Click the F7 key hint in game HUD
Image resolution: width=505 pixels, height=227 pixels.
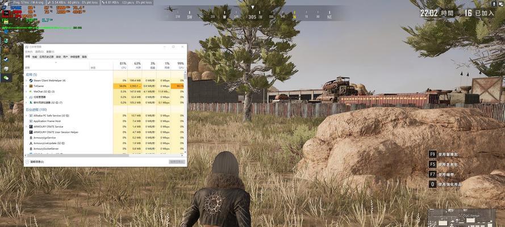click(432, 174)
